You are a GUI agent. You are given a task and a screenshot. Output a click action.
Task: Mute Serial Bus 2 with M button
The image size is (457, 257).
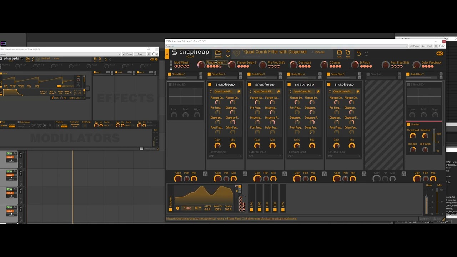[240, 74]
